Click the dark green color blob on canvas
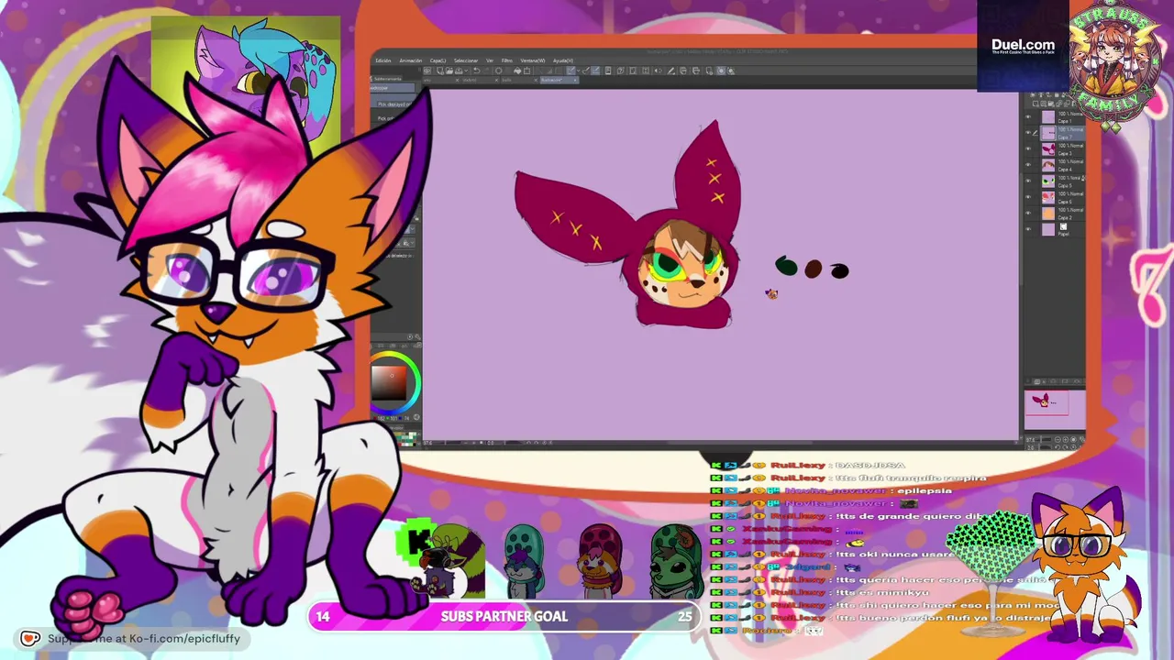The width and height of the screenshot is (1174, 660). [786, 266]
